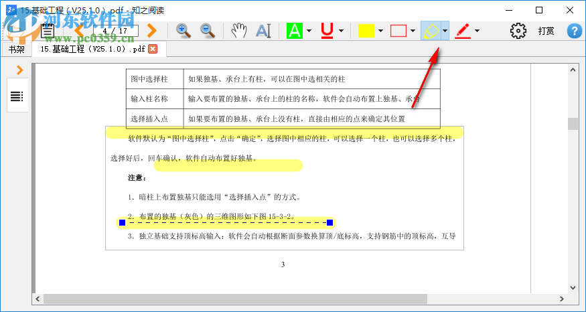The height and width of the screenshot is (312, 586).
Task: Select the red pencil drawing tool
Action: pos(463,31)
